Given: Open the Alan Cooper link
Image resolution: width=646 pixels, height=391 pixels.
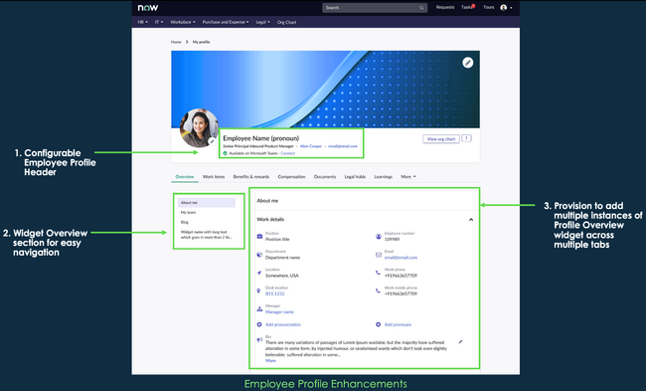Looking at the screenshot, I should [x=311, y=146].
